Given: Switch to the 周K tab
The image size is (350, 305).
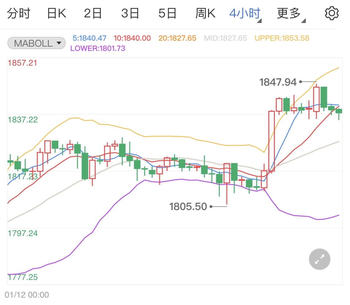Looking at the screenshot, I should coord(205,14).
